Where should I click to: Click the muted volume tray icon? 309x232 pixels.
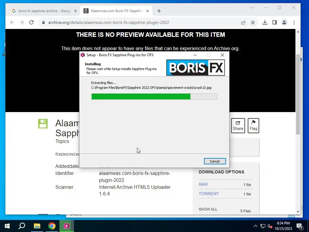pyautogui.click(x=270, y=226)
